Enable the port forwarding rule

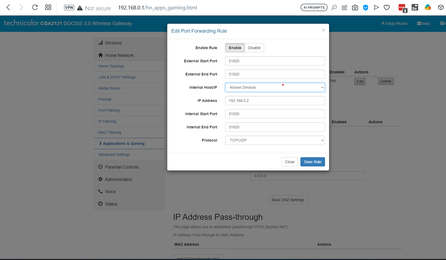click(234, 48)
